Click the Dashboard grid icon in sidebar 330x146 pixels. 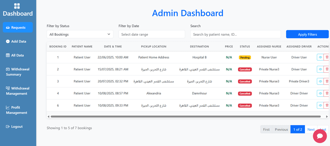click(x=17, y=6)
